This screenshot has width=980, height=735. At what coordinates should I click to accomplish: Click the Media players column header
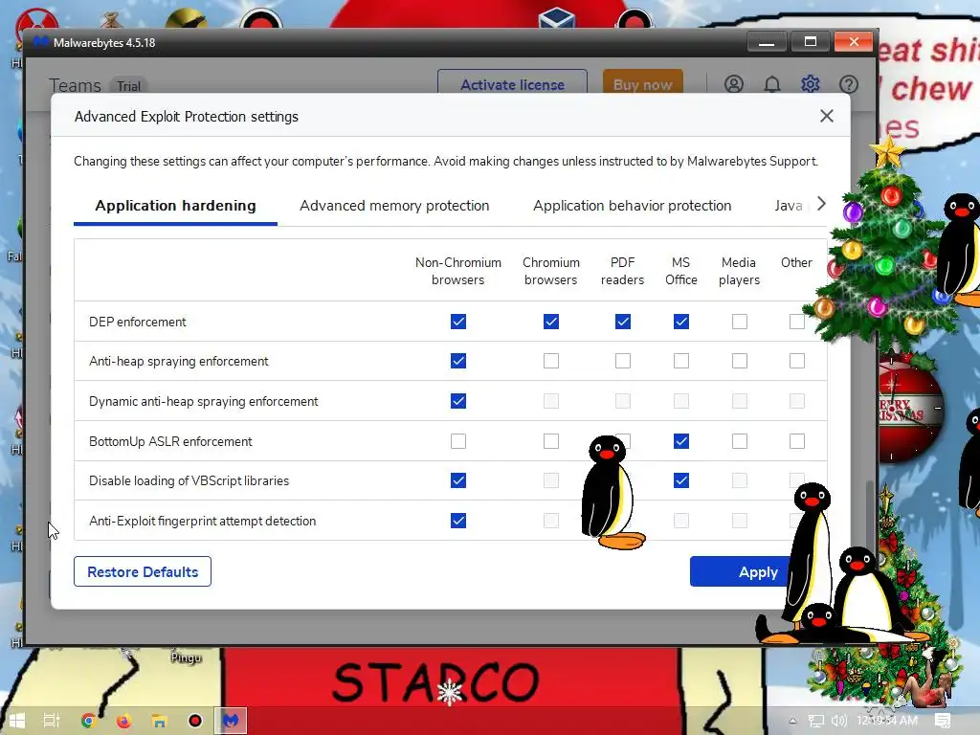(739, 271)
